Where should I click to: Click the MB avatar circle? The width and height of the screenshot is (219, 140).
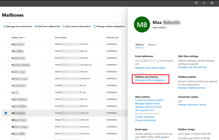pyautogui.click(x=142, y=24)
